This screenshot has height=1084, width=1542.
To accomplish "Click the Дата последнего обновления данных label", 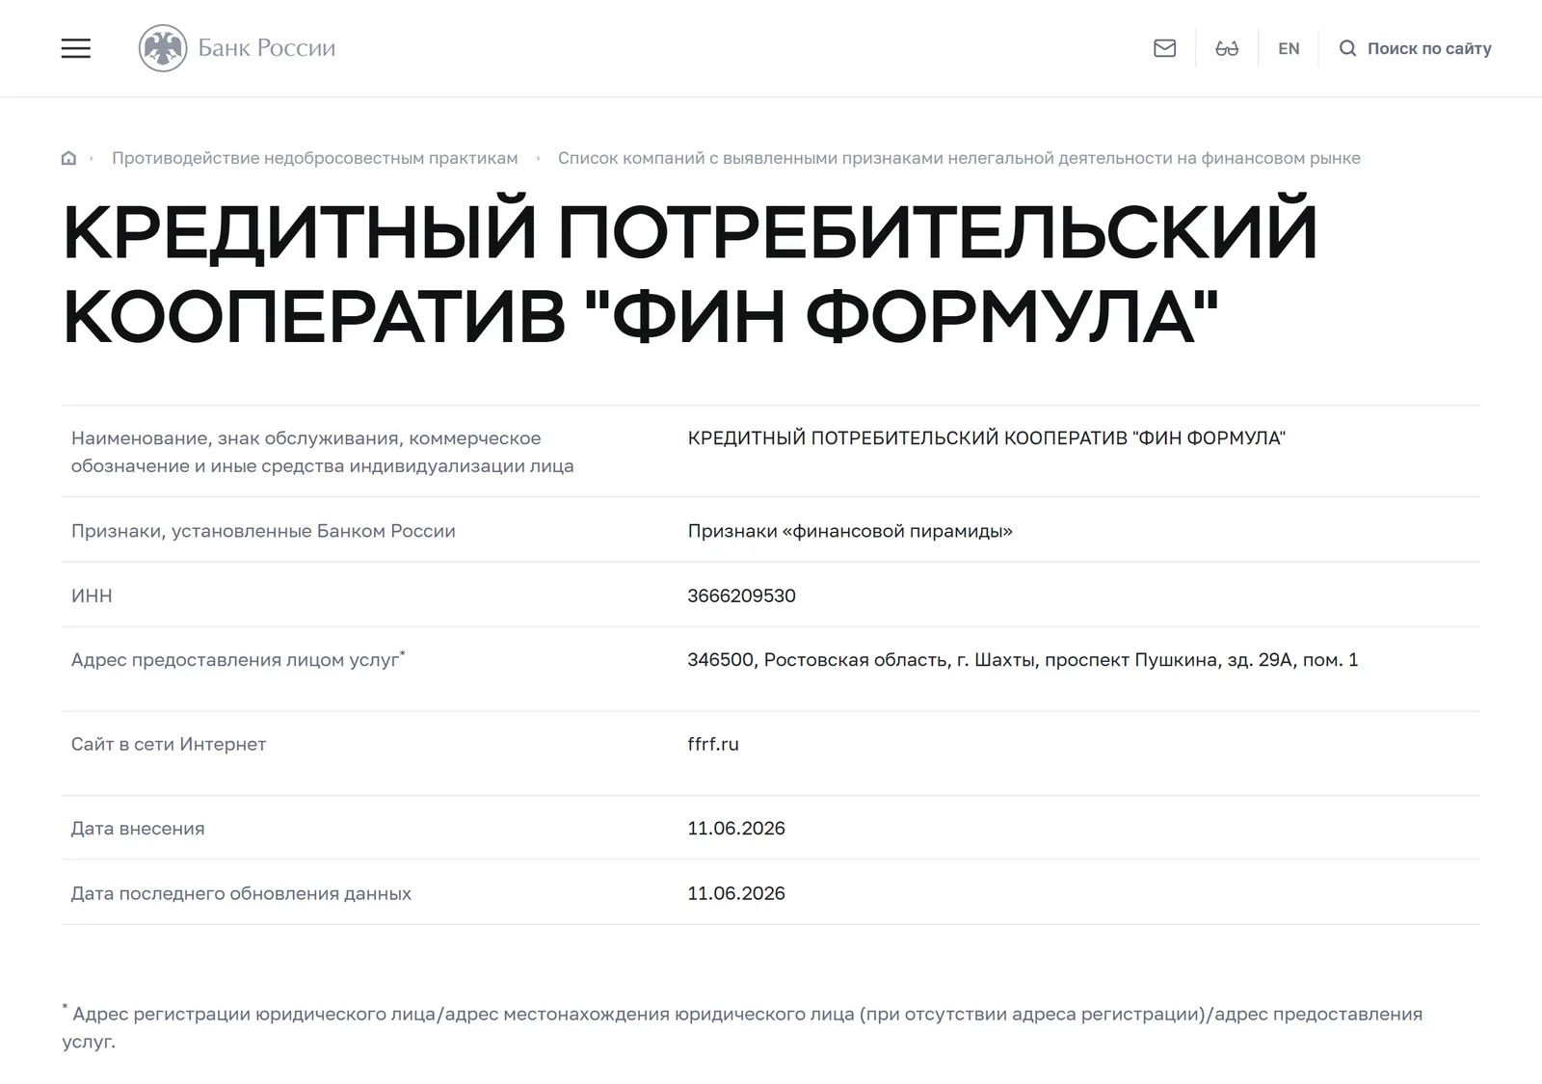I will (x=241, y=893).
